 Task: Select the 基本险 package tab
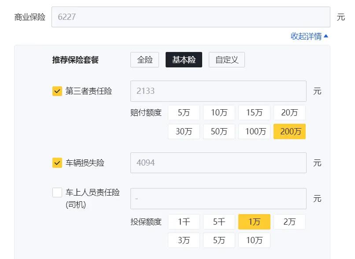(x=184, y=59)
